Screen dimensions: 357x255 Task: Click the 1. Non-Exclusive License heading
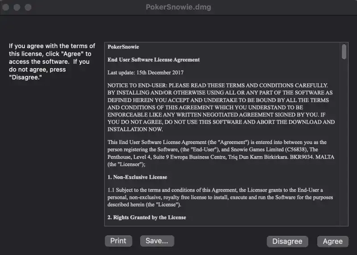click(x=137, y=177)
